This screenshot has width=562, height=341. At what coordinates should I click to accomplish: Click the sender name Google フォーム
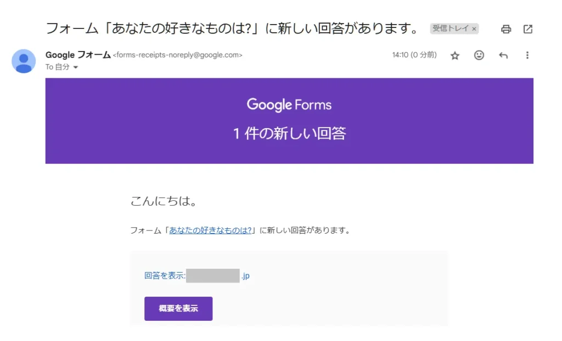tap(78, 55)
